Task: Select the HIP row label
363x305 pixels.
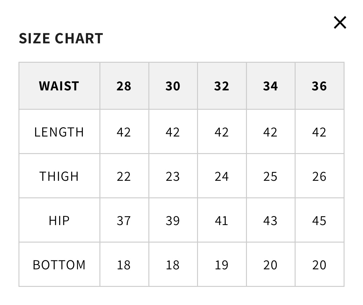Action: (x=59, y=221)
